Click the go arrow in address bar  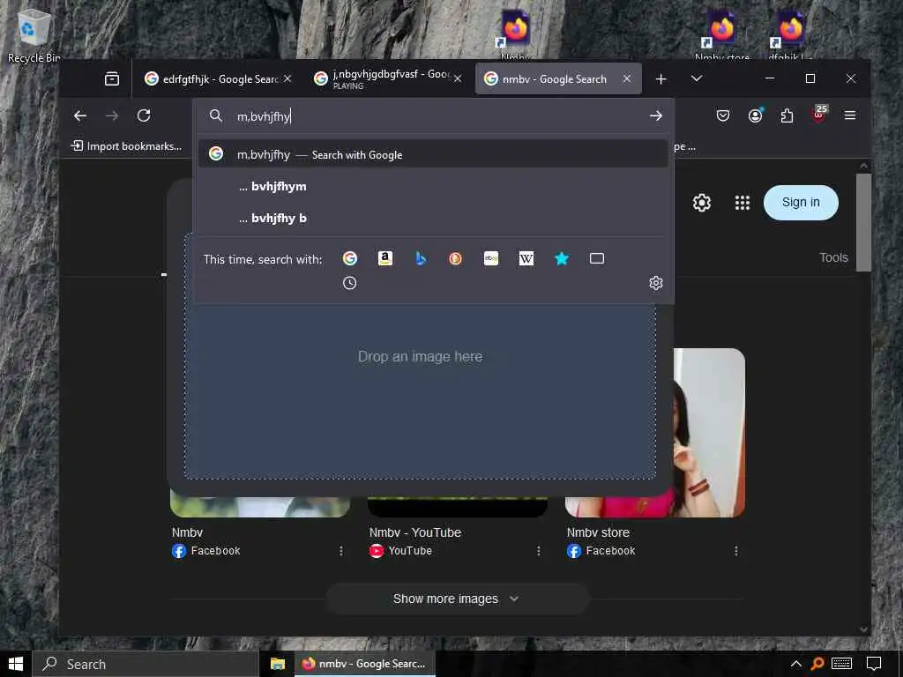[x=655, y=115]
